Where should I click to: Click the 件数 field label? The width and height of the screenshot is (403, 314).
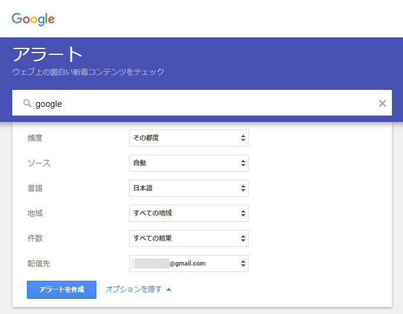pos(35,238)
